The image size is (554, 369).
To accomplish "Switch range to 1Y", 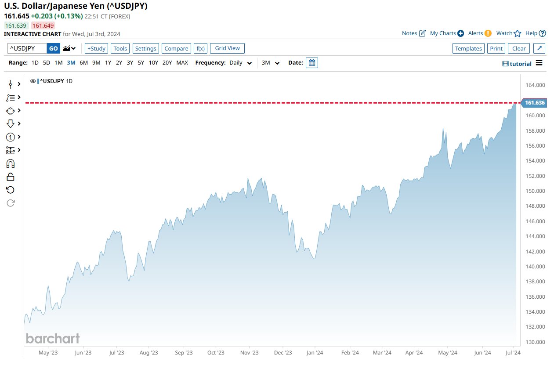I will [108, 63].
